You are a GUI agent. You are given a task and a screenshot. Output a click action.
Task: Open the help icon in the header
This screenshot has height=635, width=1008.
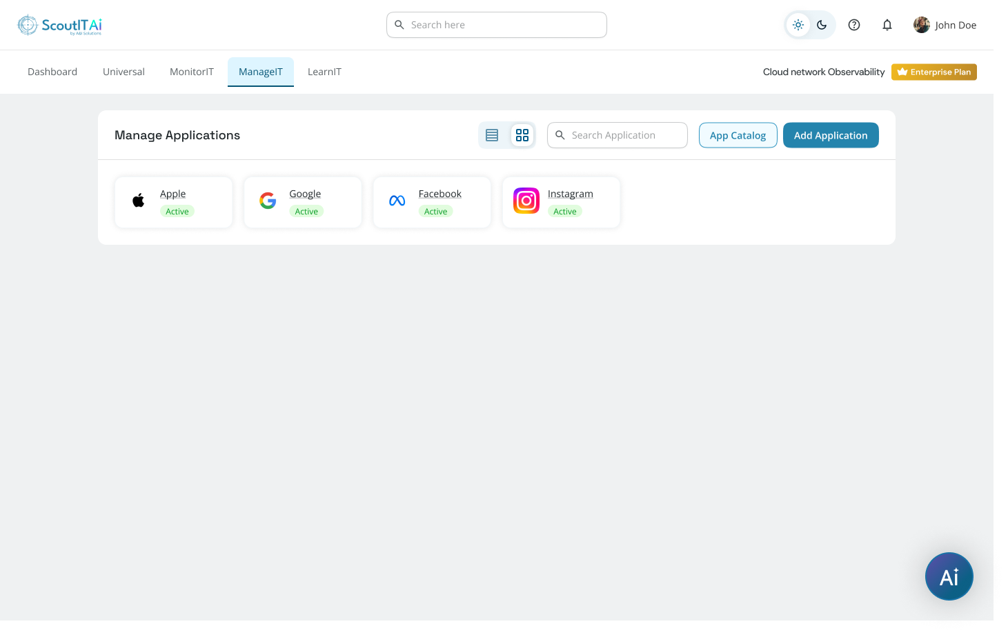[x=854, y=24]
